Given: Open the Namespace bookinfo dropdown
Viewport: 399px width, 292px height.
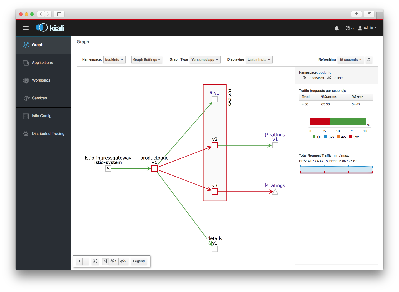Looking at the screenshot, I should (114, 60).
